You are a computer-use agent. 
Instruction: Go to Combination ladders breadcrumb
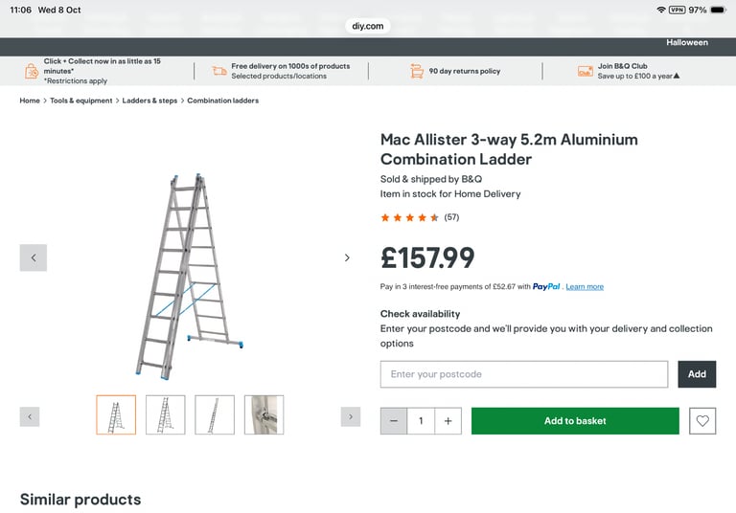[x=222, y=100]
